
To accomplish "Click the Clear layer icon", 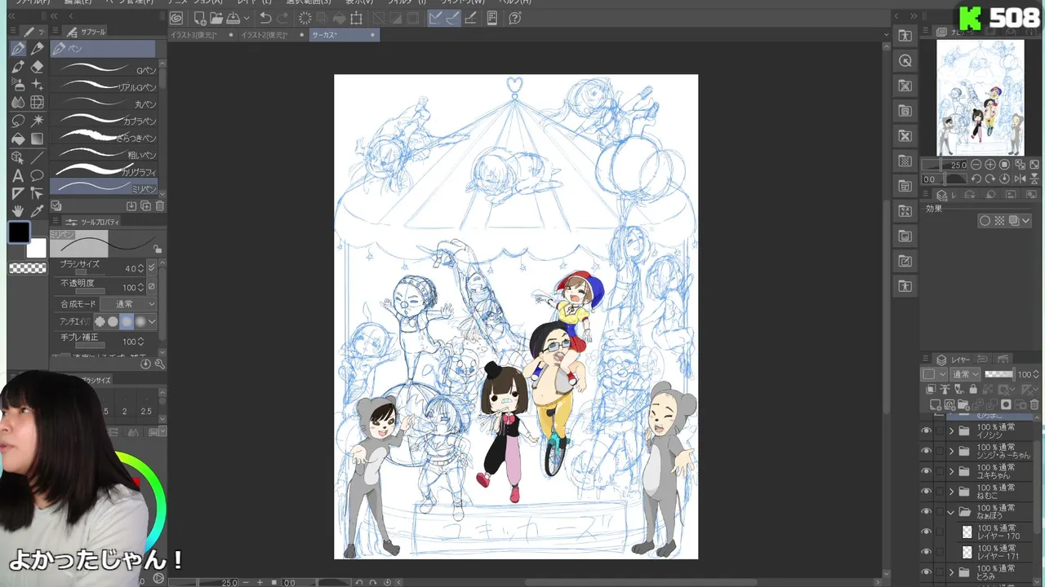I will coord(305,18).
